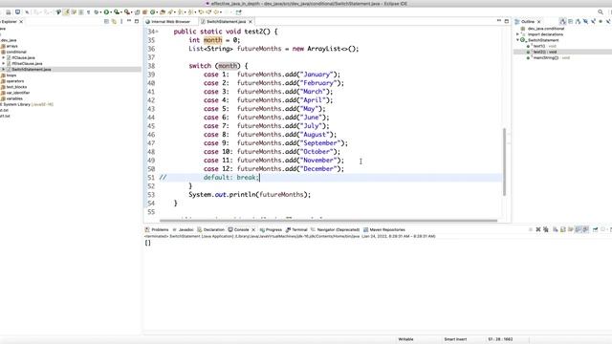Click the Open Type icon in toolbar

click(163, 12)
